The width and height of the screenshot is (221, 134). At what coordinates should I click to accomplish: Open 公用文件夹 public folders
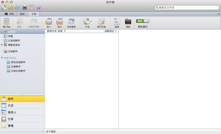click(x=34, y=23)
